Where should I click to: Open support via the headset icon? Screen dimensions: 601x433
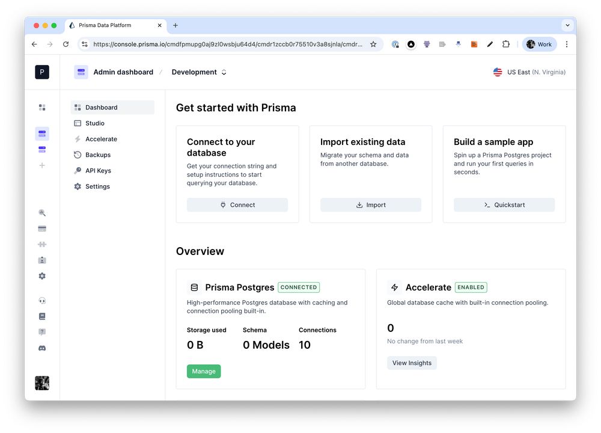[x=42, y=301]
